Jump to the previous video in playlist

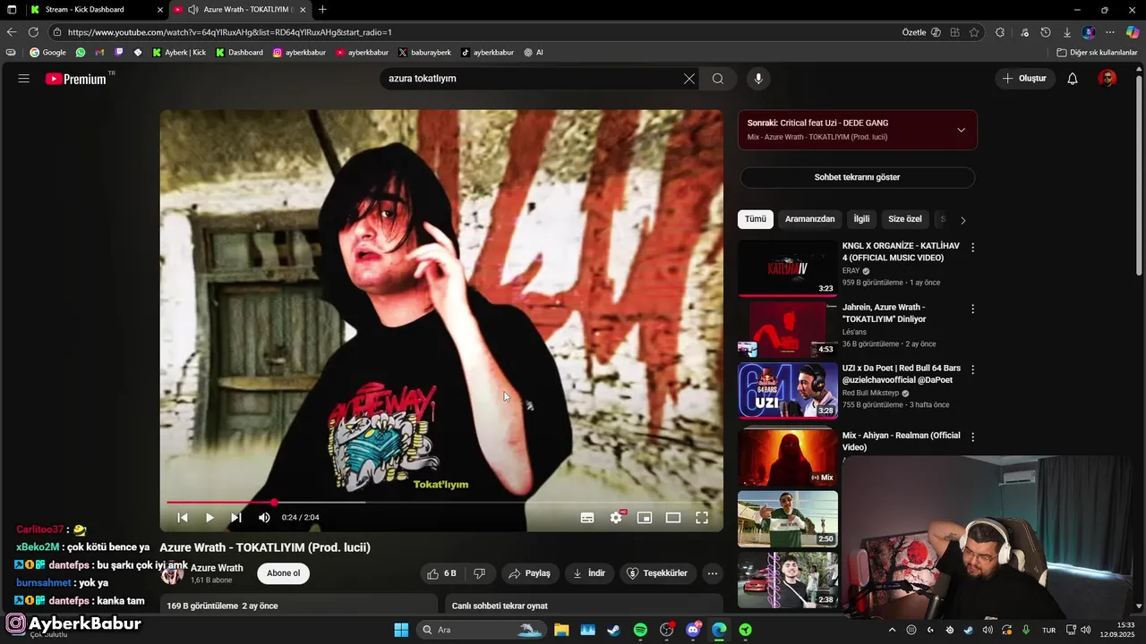pos(183,517)
